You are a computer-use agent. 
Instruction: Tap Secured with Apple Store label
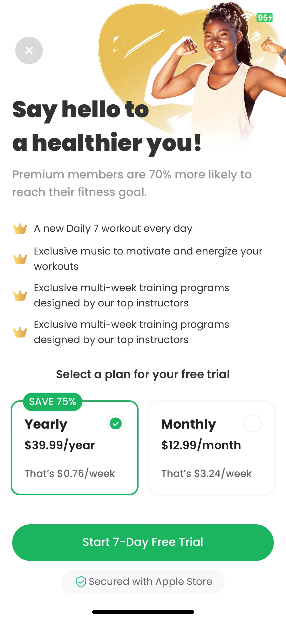pyautogui.click(x=150, y=582)
